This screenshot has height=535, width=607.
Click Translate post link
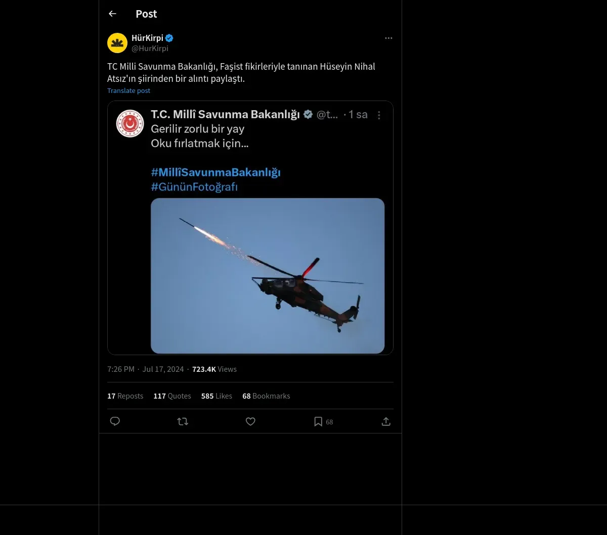128,91
